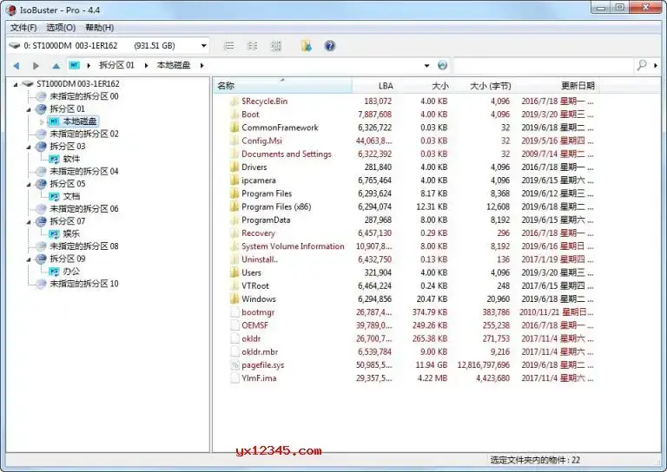Select the ipcamera folder icon
The image size is (667, 472).
(x=234, y=180)
